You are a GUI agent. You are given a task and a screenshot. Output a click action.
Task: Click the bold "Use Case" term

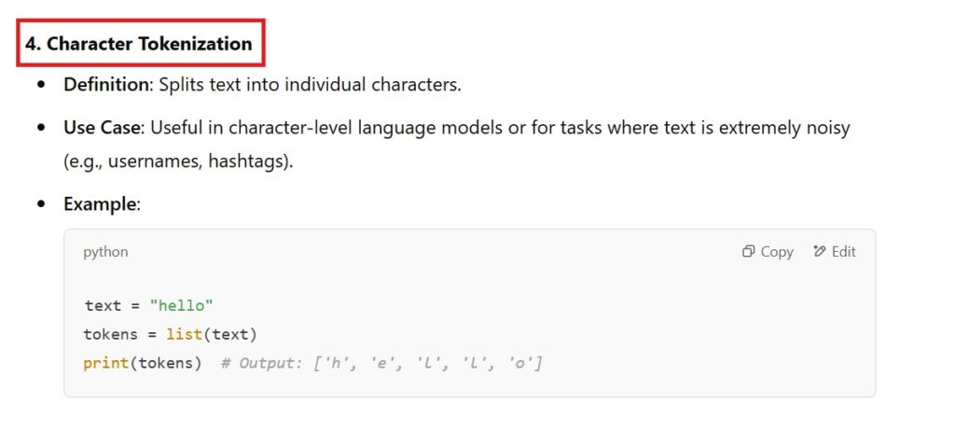(x=103, y=127)
